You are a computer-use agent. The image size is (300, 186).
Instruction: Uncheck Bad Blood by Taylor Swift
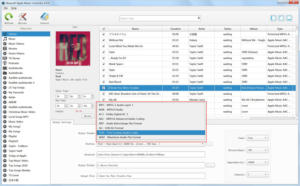tap(103, 82)
